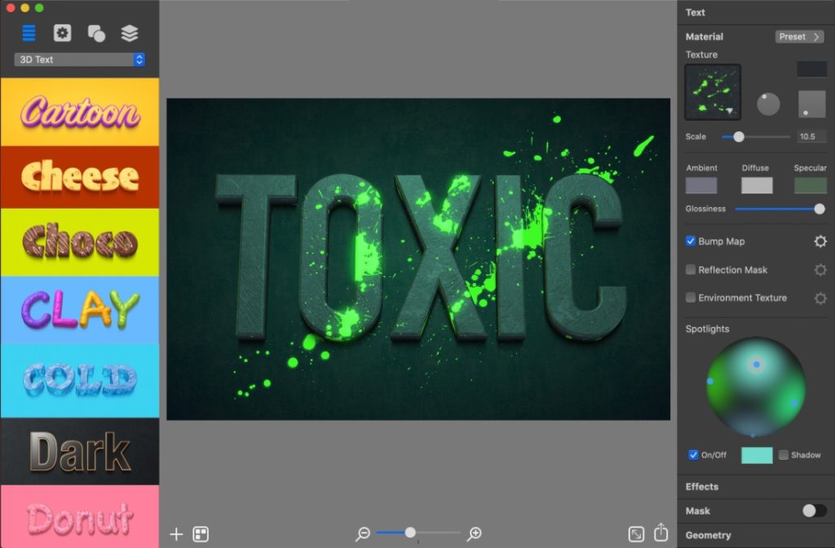
Task: Open the layers panel icon in the toolbar
Action: point(129,33)
